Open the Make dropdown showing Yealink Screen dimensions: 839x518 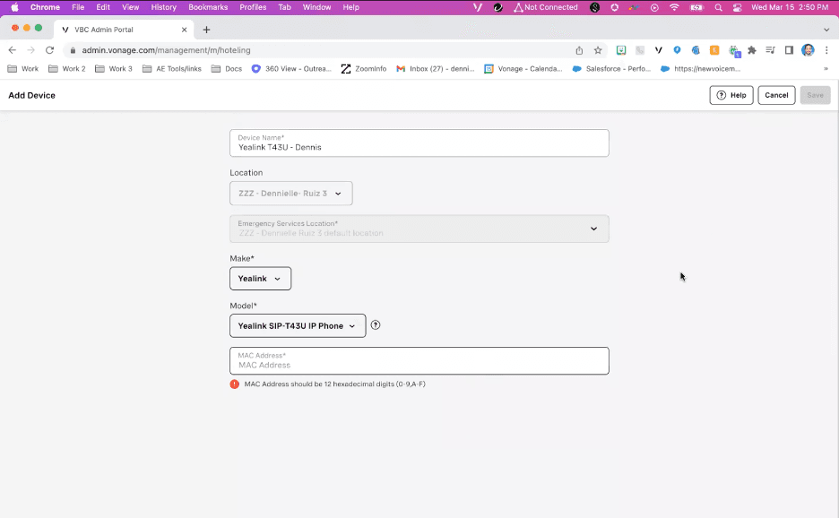(x=260, y=279)
